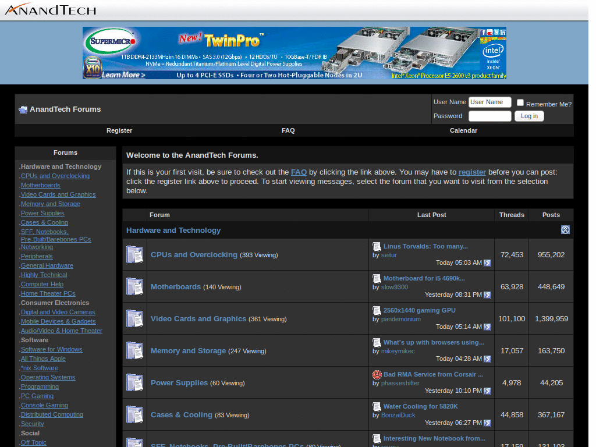The height and width of the screenshot is (447, 596).
Task: Follow the register link in the welcome message
Action: tap(471, 172)
